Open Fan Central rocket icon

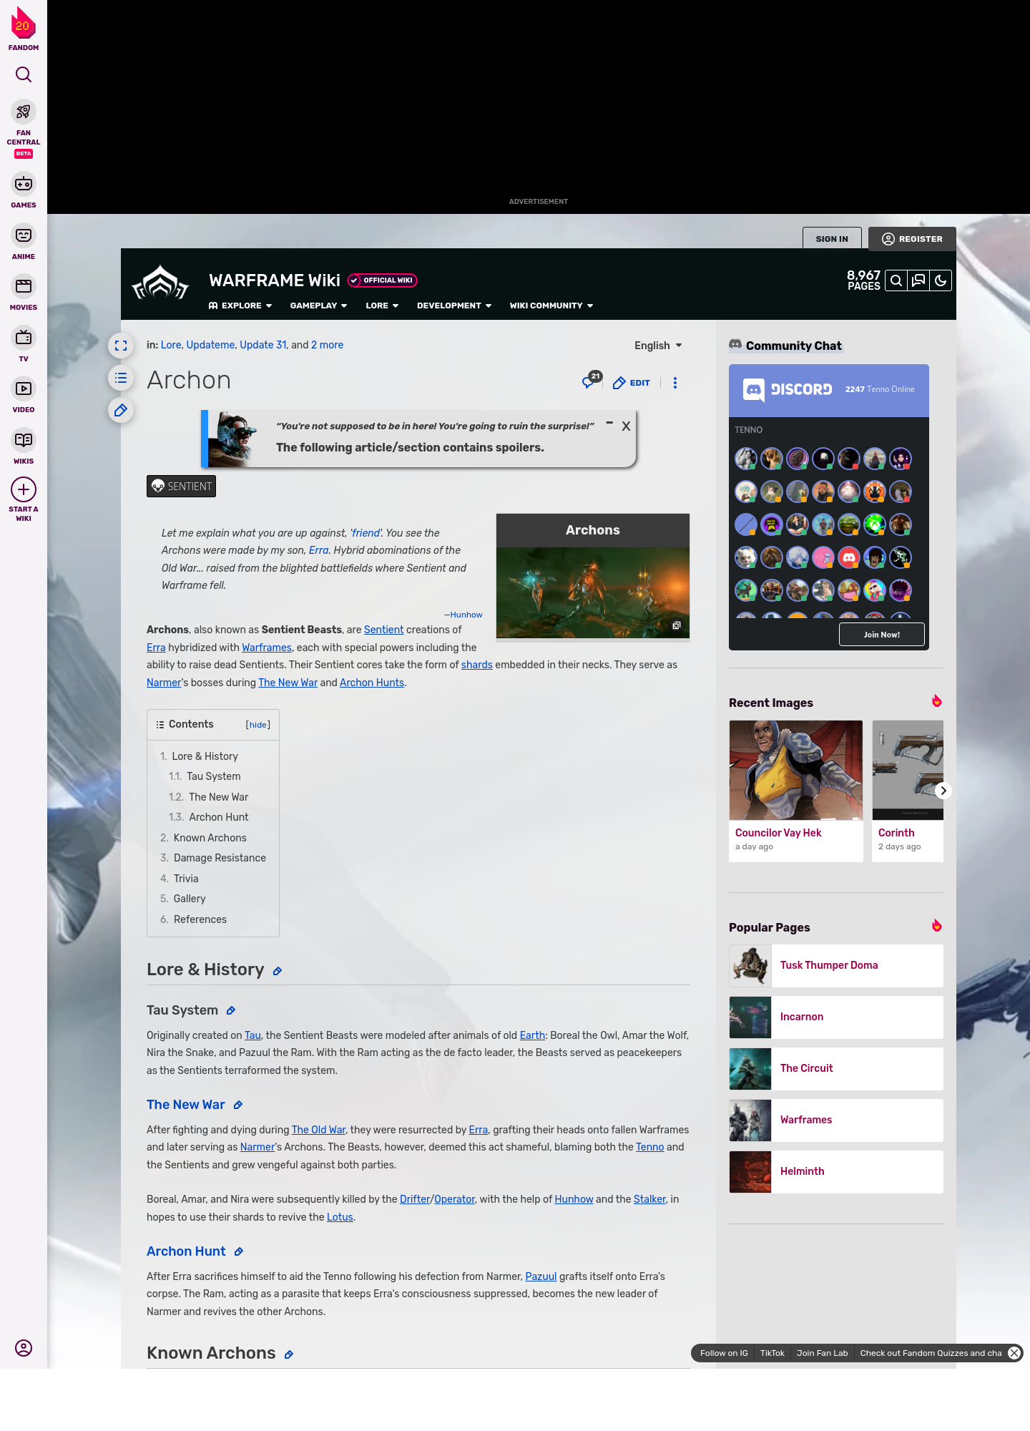click(24, 112)
